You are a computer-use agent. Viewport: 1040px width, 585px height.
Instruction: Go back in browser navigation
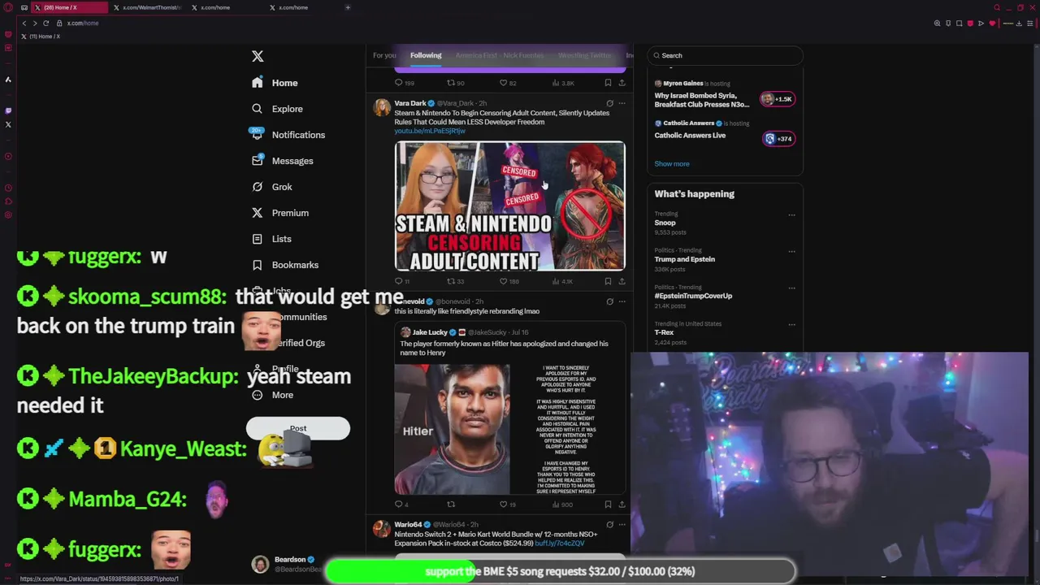(24, 23)
